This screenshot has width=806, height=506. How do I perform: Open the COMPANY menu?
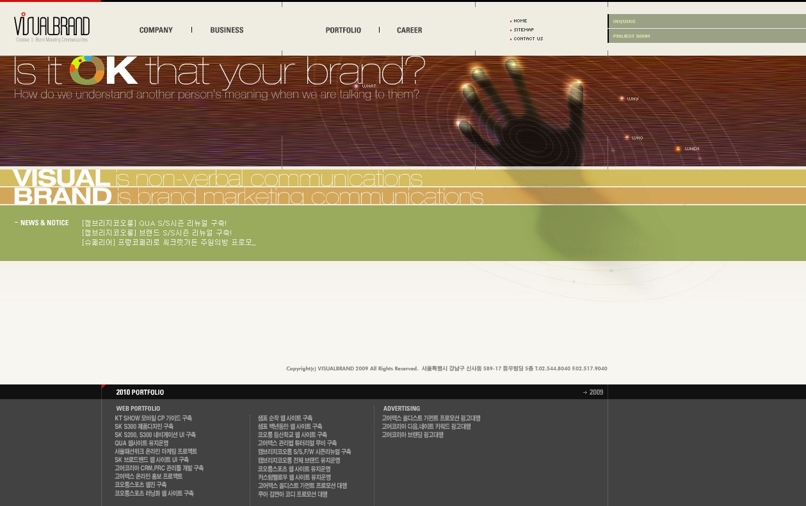tap(156, 30)
